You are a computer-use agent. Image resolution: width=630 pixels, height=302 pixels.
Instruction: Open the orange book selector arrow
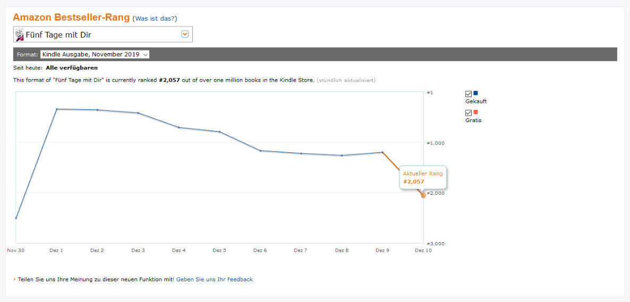(x=185, y=34)
